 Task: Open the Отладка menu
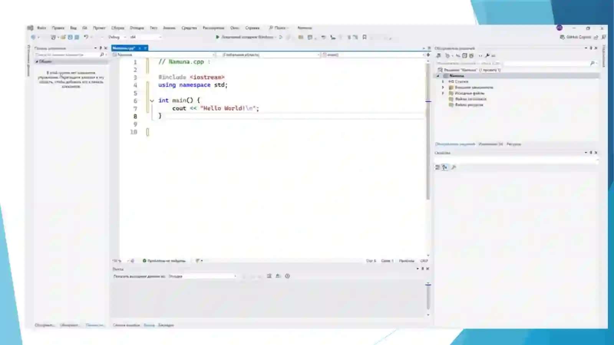[x=136, y=28]
